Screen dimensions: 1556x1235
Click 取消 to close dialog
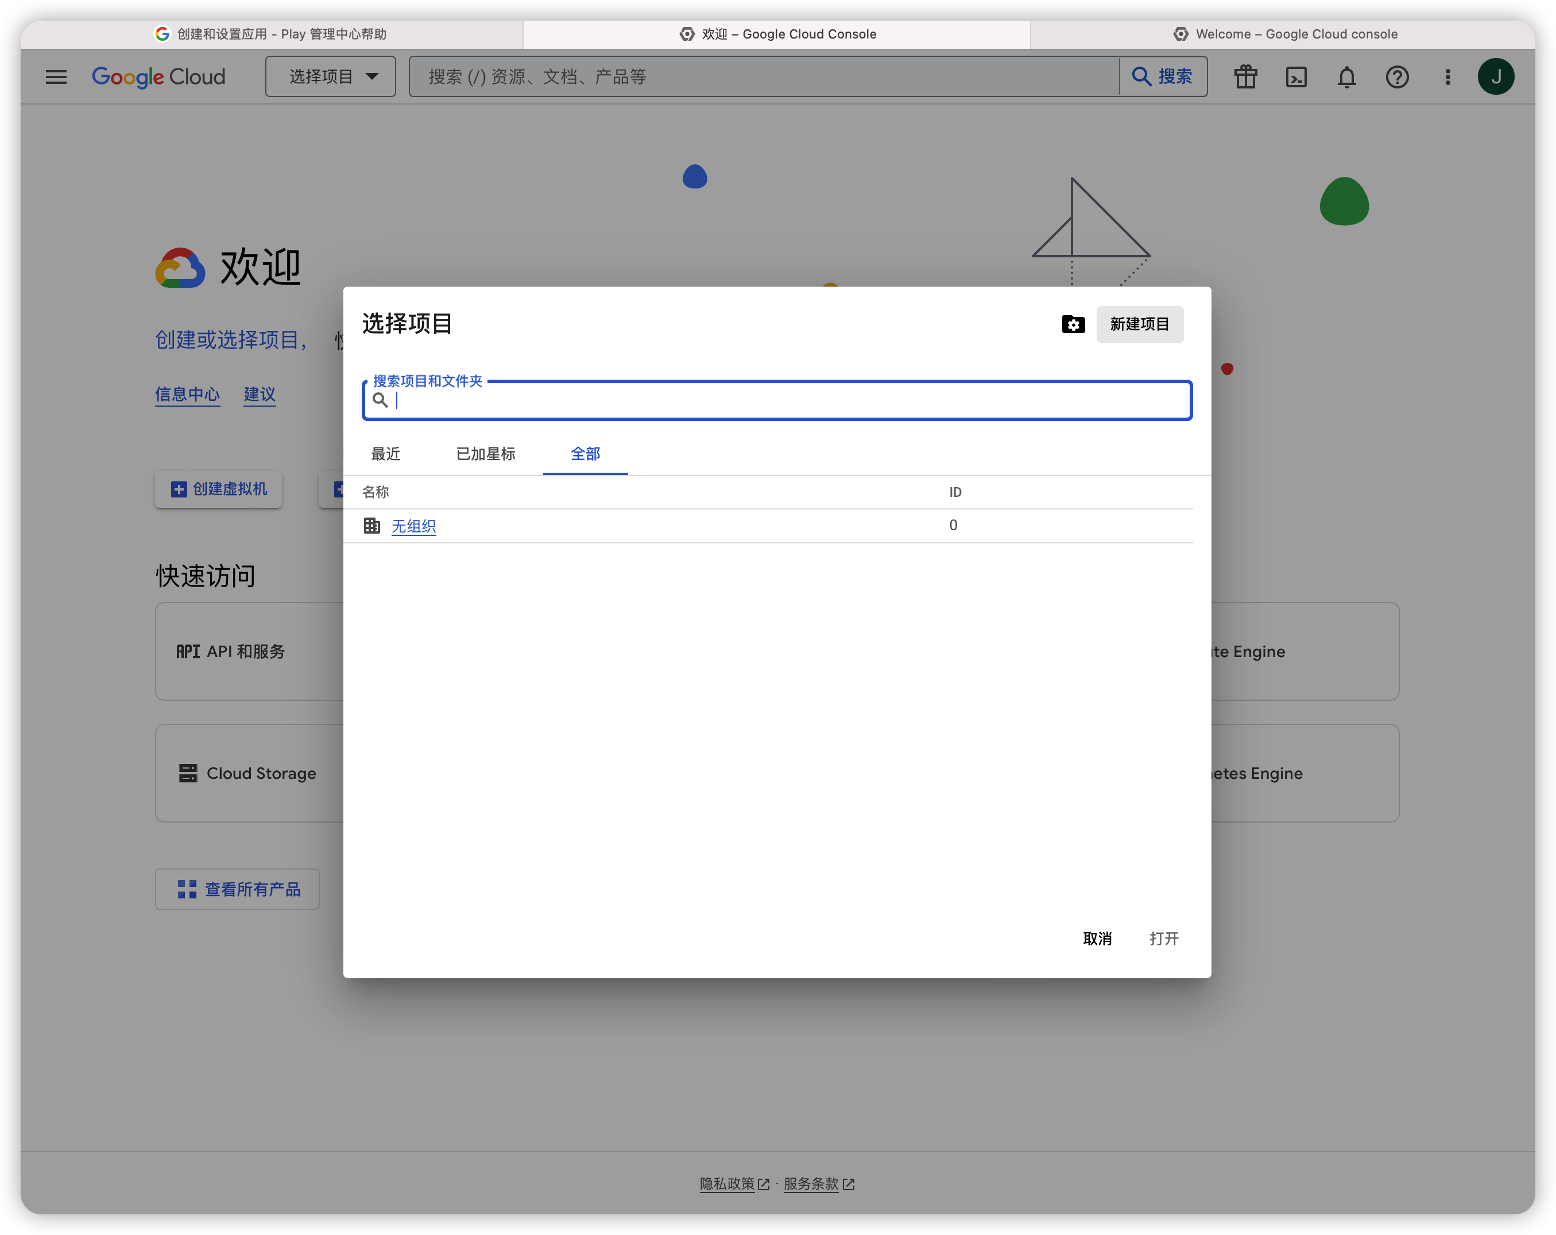[x=1097, y=938]
